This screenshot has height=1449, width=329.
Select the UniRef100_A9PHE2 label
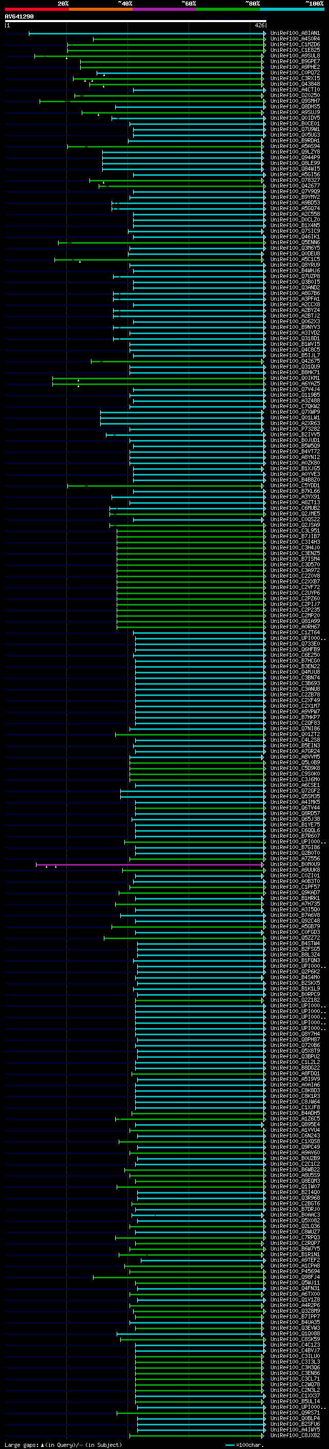coord(295,67)
